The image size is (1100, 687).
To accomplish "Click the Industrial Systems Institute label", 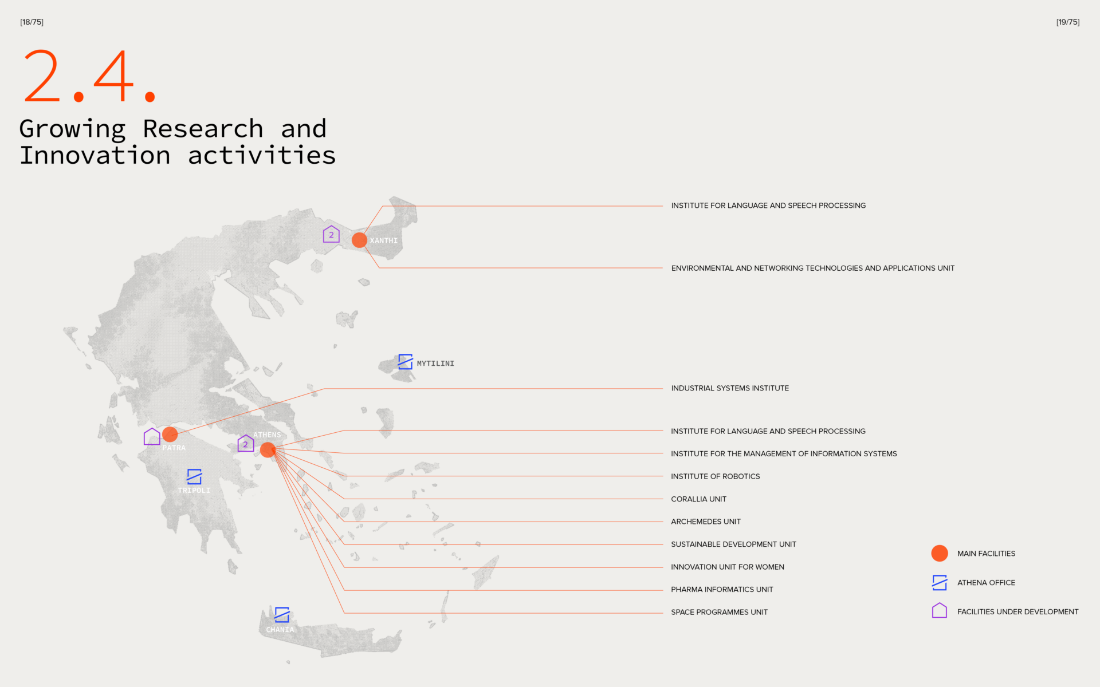I will pos(729,388).
